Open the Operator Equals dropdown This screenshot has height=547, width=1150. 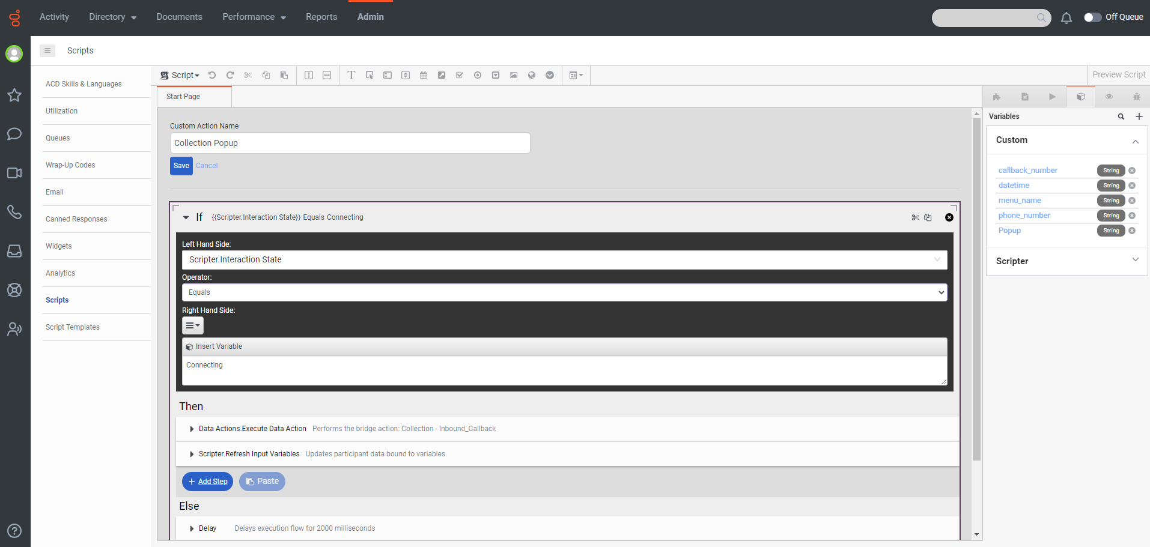click(x=564, y=292)
